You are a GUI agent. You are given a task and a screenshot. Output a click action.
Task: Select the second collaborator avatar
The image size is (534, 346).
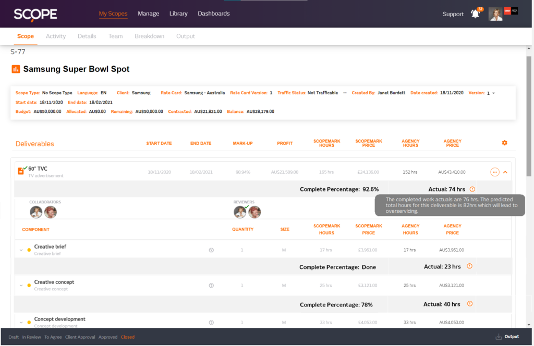pyautogui.click(x=51, y=212)
